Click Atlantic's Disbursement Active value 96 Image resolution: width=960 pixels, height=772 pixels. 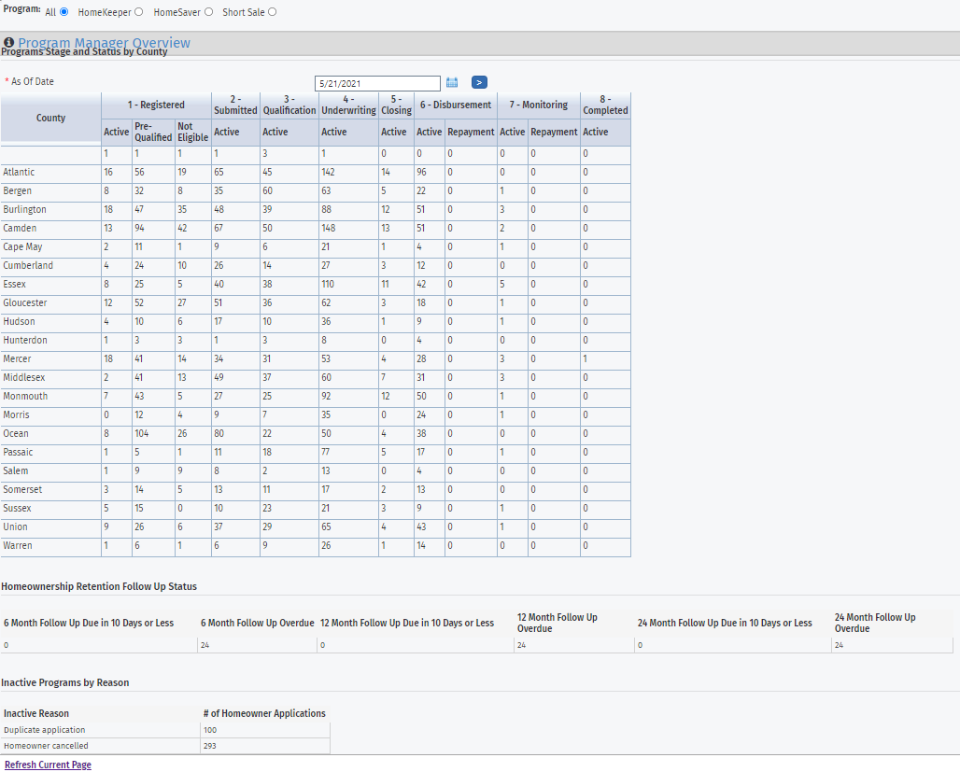tap(422, 172)
